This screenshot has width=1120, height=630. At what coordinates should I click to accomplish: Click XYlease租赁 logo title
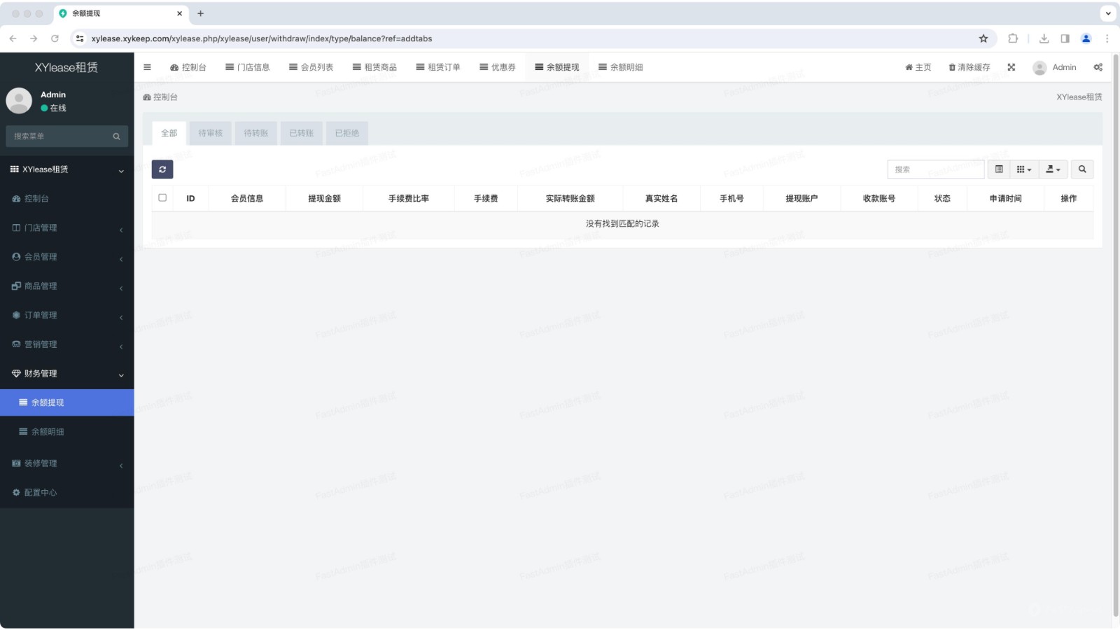coord(66,67)
